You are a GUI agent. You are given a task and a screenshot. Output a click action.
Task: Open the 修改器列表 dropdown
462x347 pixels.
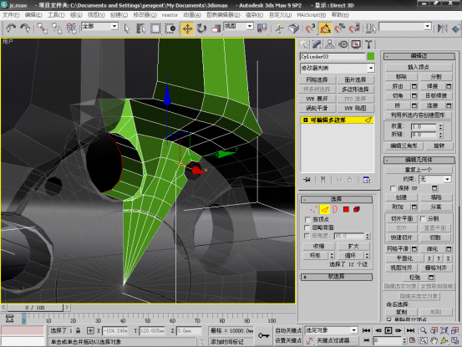pos(337,68)
